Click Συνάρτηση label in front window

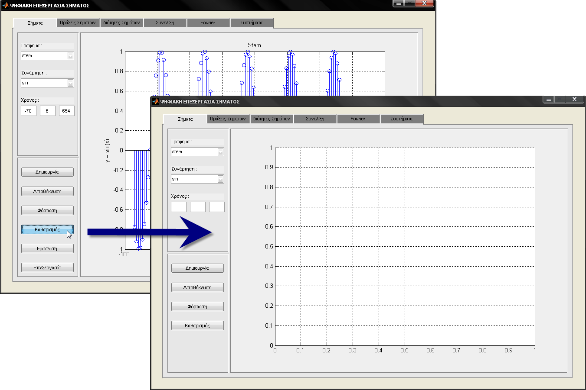pos(184,169)
